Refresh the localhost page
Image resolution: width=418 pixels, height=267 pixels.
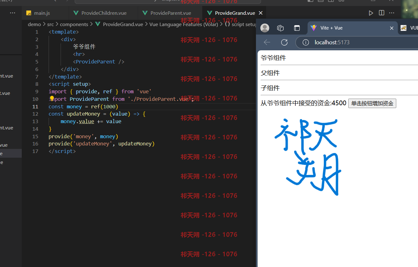pos(284,42)
